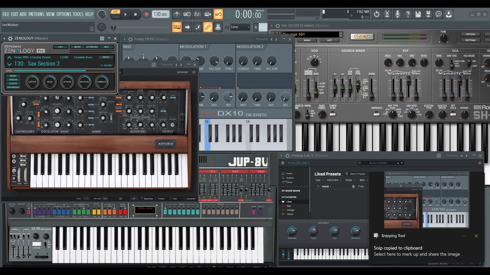This screenshot has width=490, height=275.
Task: Adjust the main volume knob in toolbar
Action: (x=101, y=14)
